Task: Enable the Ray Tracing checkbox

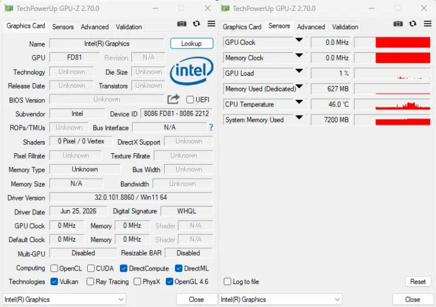Action: point(90,282)
